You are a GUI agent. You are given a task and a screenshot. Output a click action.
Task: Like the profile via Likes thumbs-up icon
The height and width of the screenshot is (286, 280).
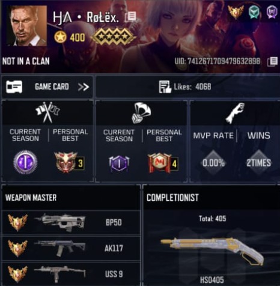[x=165, y=87]
